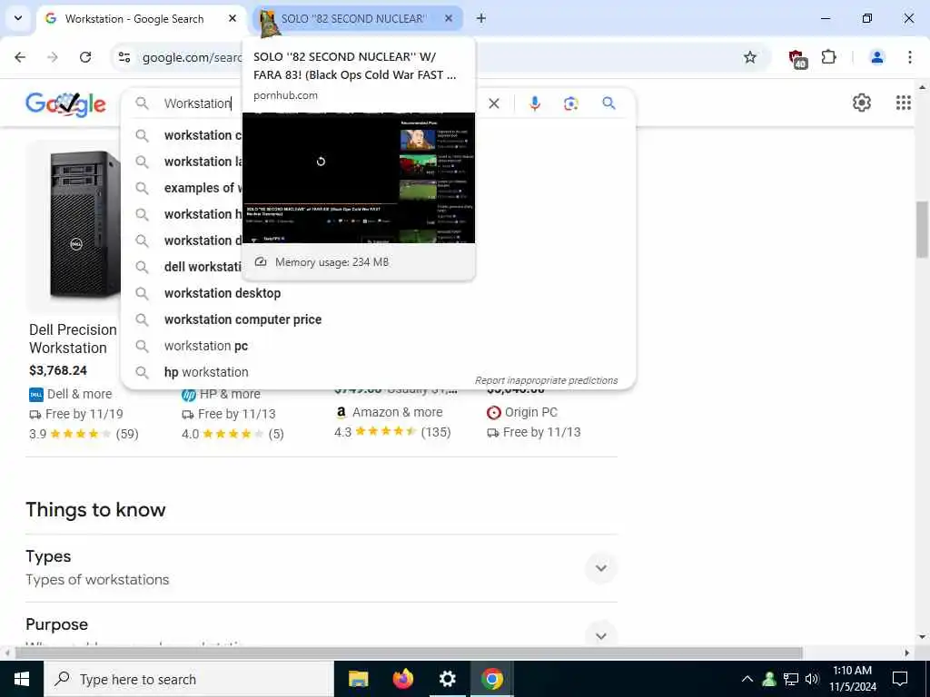
Task: Show hidden tray icons chevron
Action: coord(747,679)
